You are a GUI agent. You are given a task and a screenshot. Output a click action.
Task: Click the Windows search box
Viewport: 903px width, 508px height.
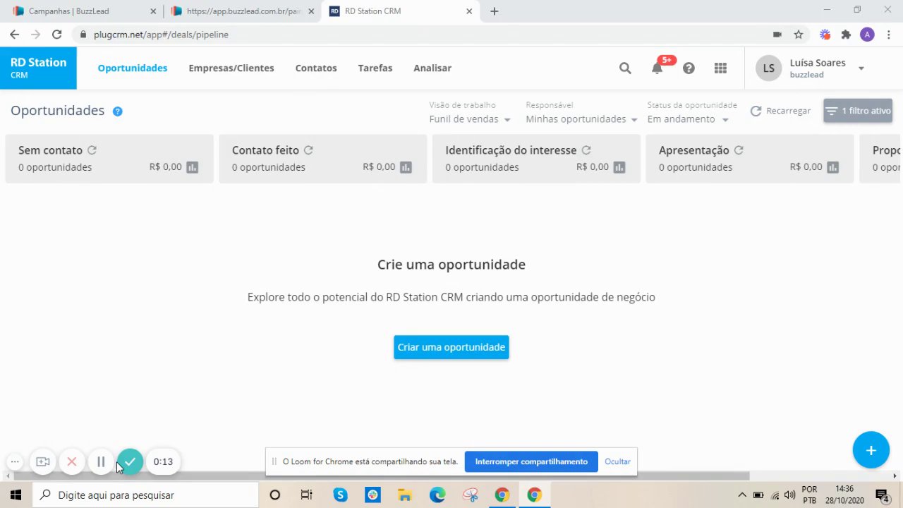point(146,495)
